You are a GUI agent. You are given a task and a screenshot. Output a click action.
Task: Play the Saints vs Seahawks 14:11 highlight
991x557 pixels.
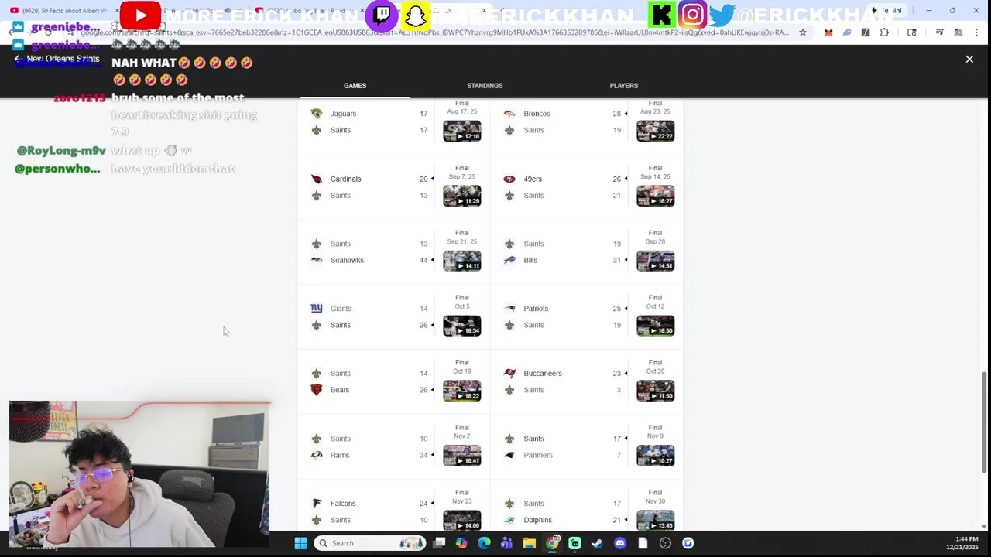[x=461, y=261]
